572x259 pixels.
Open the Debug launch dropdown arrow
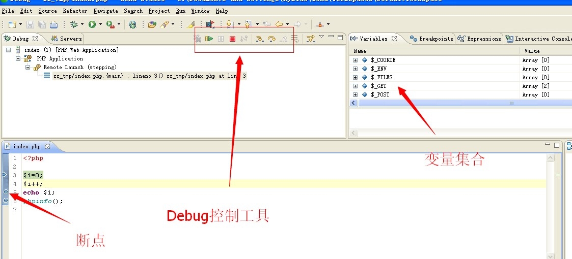coord(82,24)
